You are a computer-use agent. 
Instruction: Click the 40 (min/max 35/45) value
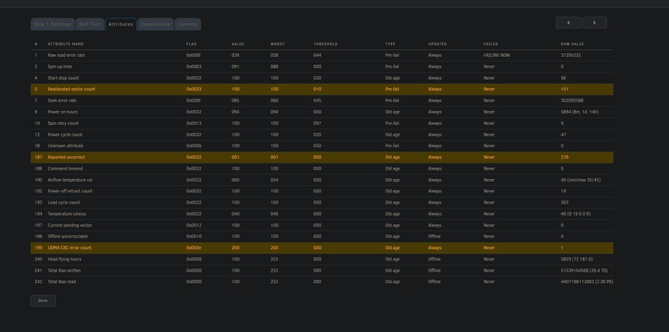coord(581,180)
